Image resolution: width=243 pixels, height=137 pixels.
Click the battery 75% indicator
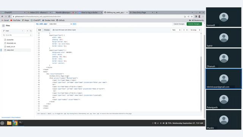coord(169,123)
